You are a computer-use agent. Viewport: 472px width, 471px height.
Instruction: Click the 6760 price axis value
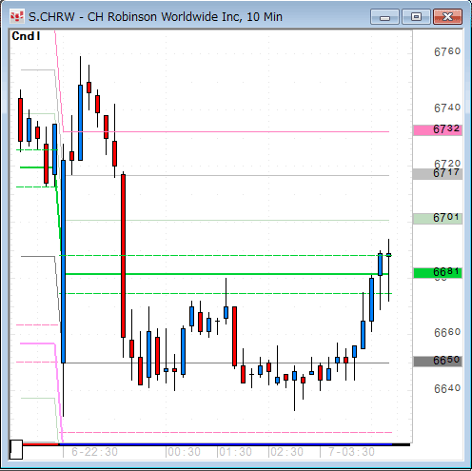click(447, 51)
